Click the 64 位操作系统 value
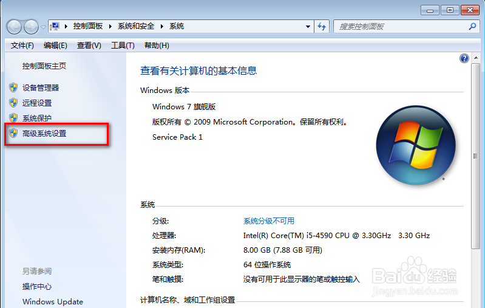The height and width of the screenshot is (308, 485). [x=267, y=265]
